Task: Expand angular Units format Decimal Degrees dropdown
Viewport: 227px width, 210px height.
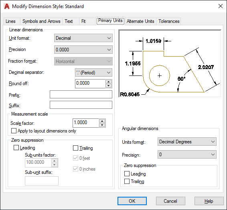Action: 187,142
